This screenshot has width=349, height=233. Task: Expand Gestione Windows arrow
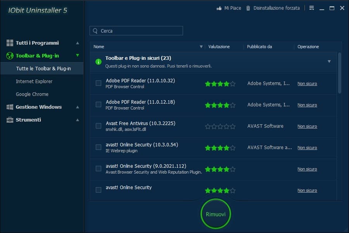tap(78, 107)
